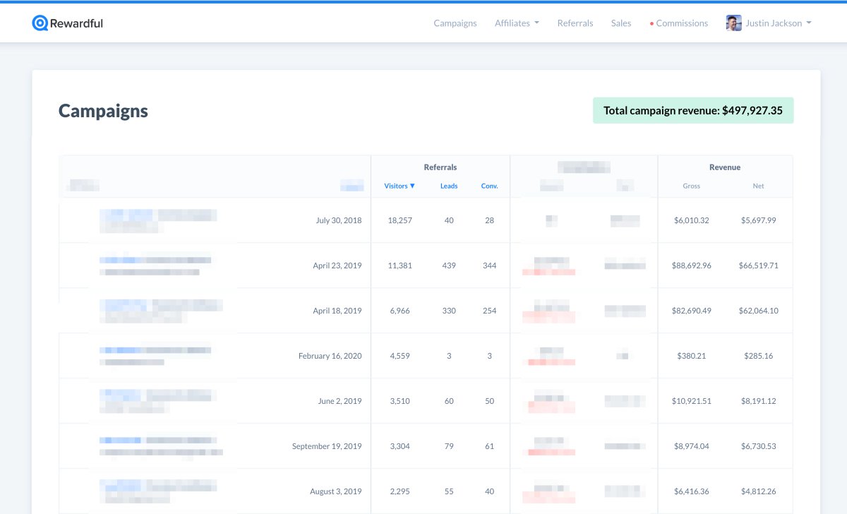The height and width of the screenshot is (514, 847).
Task: Open the Commissions nav item
Action: 681,23
